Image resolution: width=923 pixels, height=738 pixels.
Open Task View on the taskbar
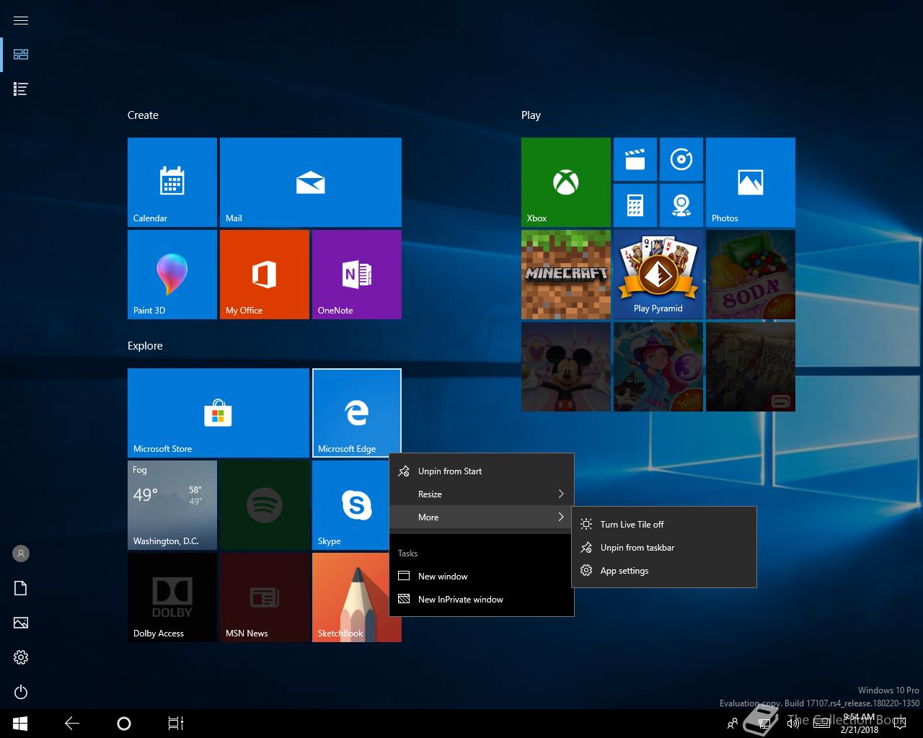click(176, 724)
